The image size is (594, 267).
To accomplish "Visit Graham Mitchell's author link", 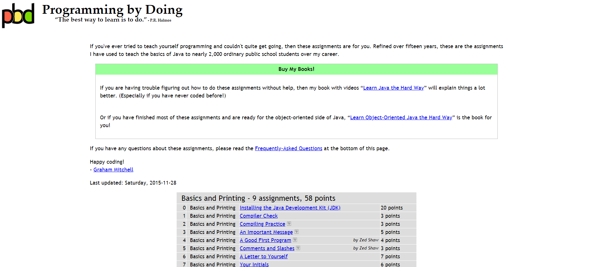I will pyautogui.click(x=113, y=170).
